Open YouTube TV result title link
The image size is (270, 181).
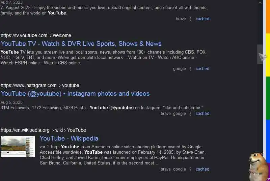tap(81, 44)
